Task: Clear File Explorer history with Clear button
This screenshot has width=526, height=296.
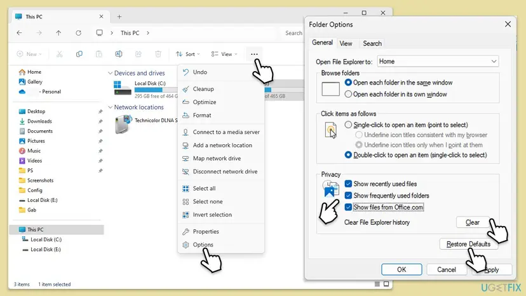Action: pyautogui.click(x=473, y=222)
